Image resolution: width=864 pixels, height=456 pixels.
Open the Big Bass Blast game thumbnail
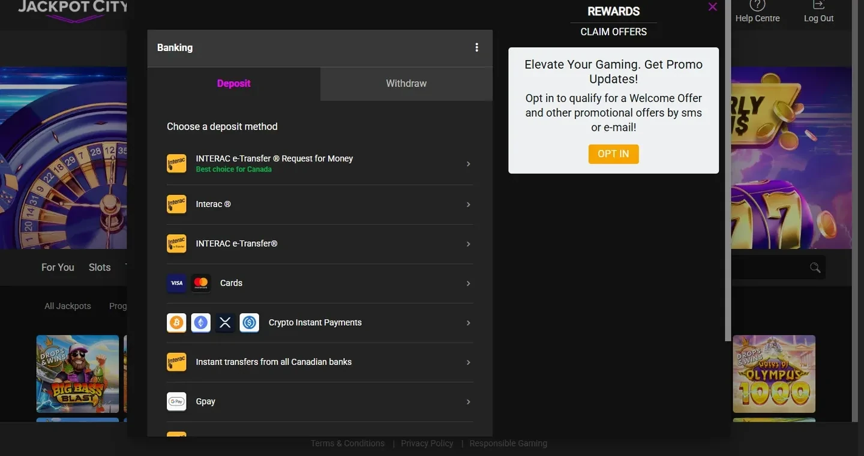[77, 374]
